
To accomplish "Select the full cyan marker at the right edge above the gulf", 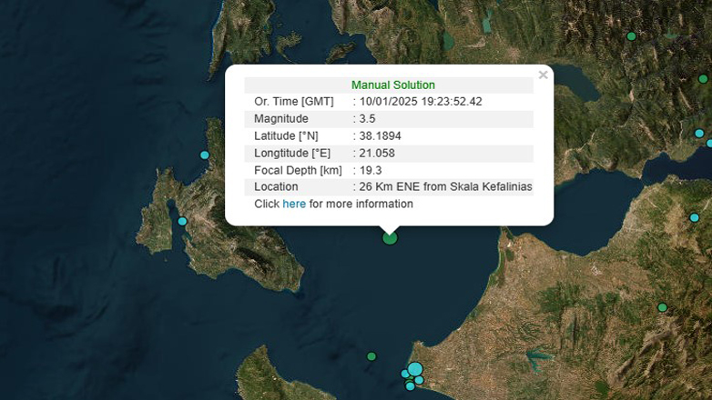I will point(699,134).
